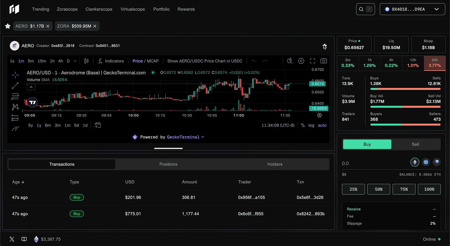
Task: Open the go-to-date calendar icon
Action: (x=98, y=125)
